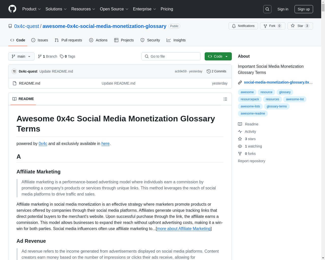Click the star icon next to 3 stars
This screenshot has height=260, width=325.
tap(240, 139)
